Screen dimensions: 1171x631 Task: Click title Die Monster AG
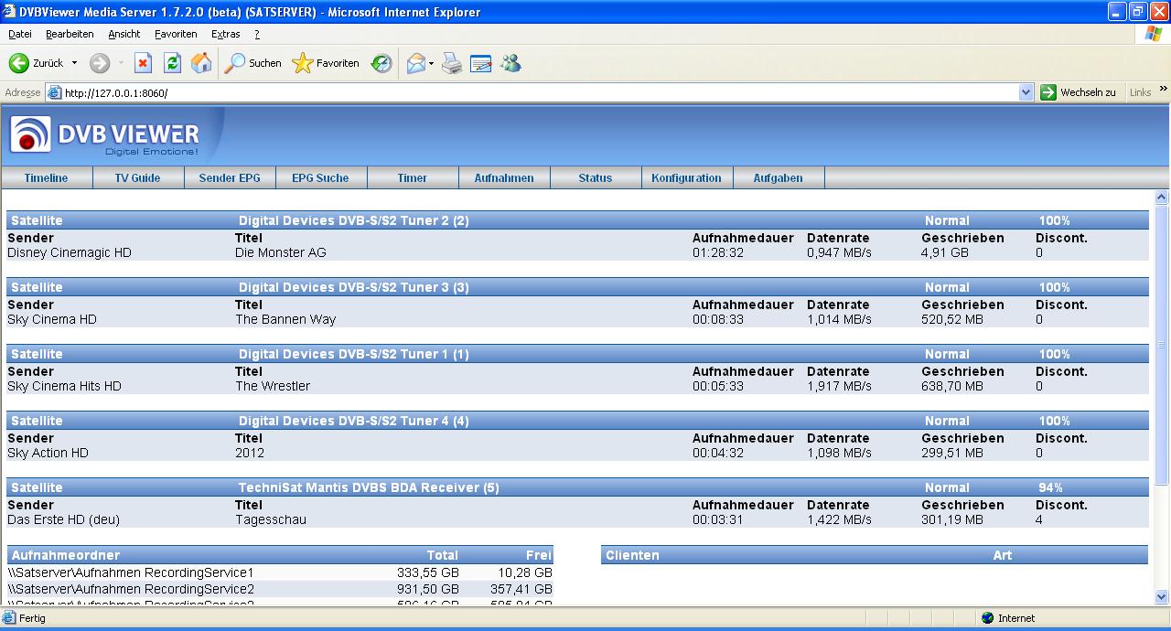280,252
